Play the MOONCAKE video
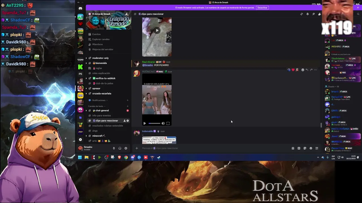Image resolution: width=362 pixels, height=203 pixels. [x=145, y=123]
